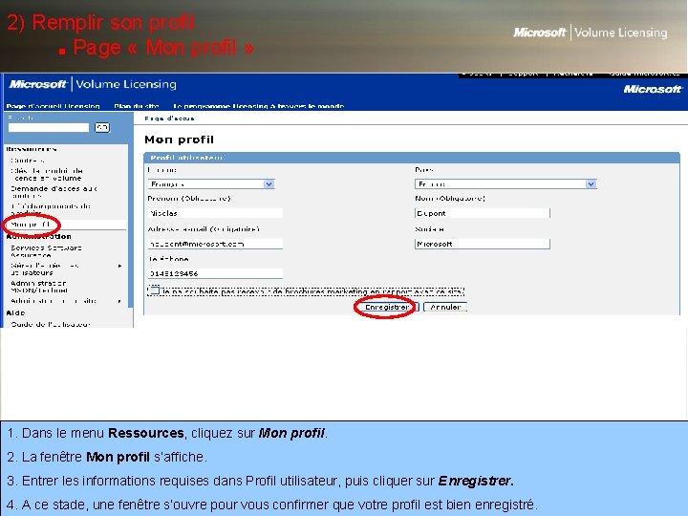This screenshot has width=688, height=516.
Task: Click the email address input field
Action: point(215,244)
